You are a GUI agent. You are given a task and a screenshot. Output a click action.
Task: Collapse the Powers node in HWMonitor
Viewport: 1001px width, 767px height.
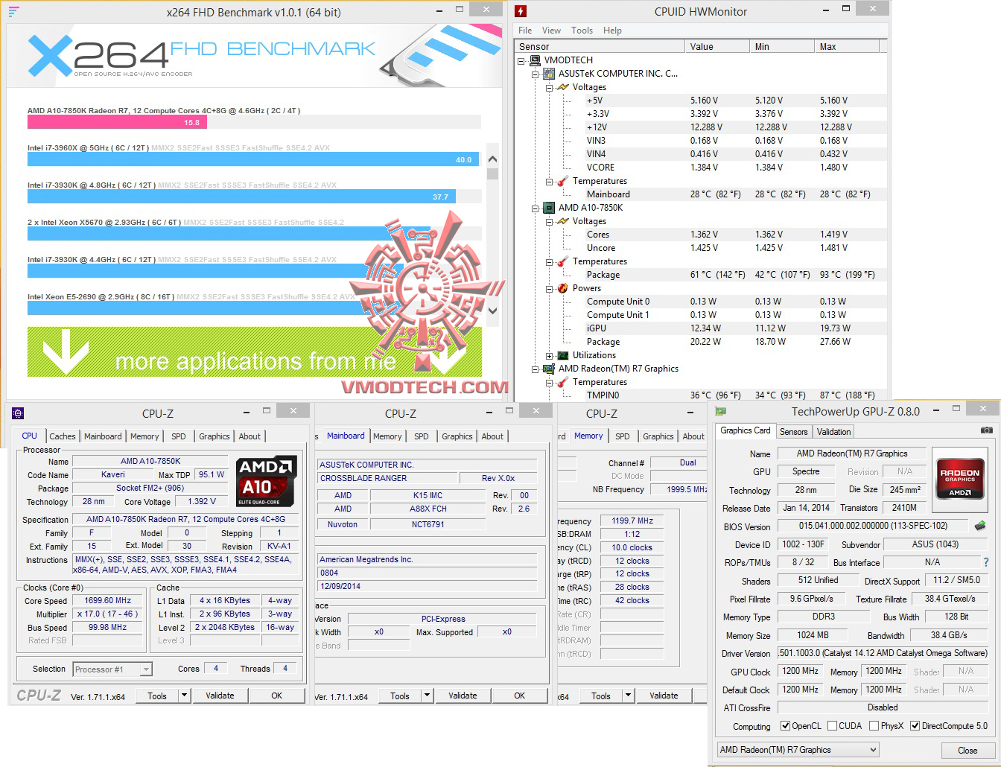(550, 288)
